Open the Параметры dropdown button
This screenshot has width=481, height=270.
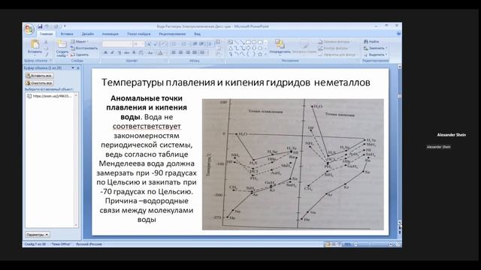pyautogui.click(x=38, y=235)
